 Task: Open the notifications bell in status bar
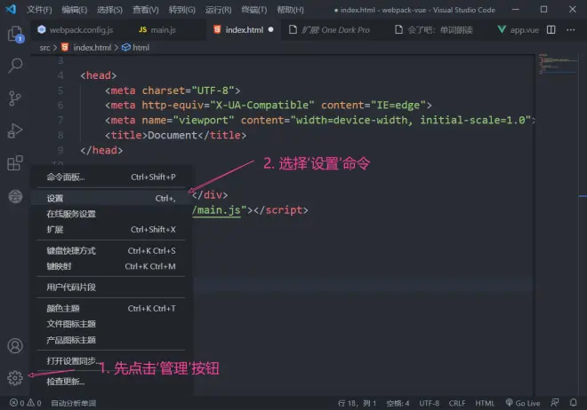pos(573,403)
